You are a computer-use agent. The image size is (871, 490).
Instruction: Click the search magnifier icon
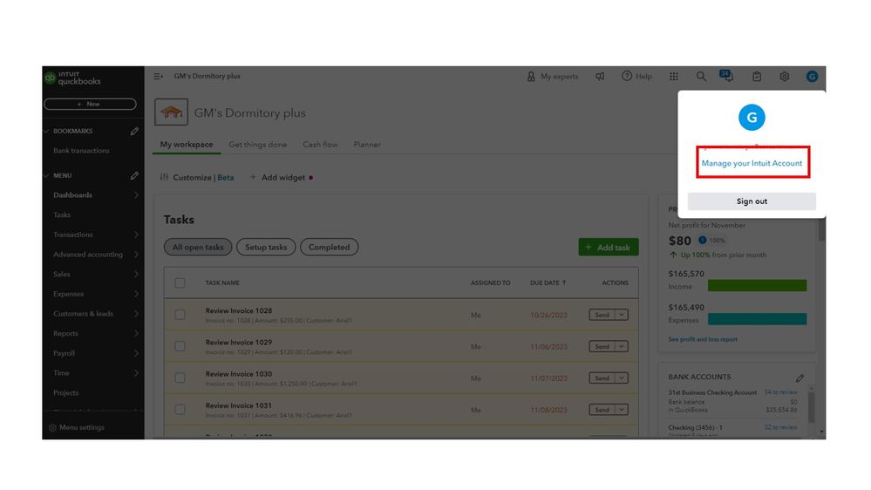tap(701, 77)
